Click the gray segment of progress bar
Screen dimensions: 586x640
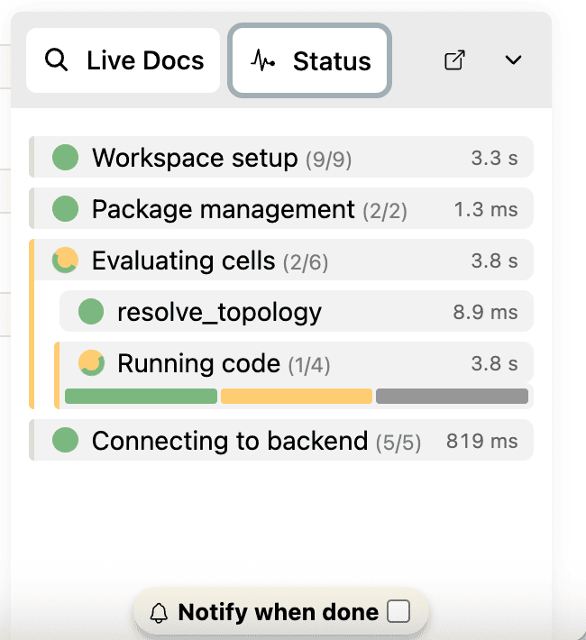point(452,397)
